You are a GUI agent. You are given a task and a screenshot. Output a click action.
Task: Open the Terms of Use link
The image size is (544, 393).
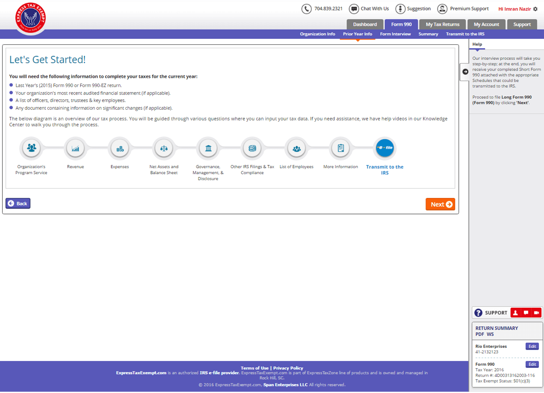[x=254, y=368]
